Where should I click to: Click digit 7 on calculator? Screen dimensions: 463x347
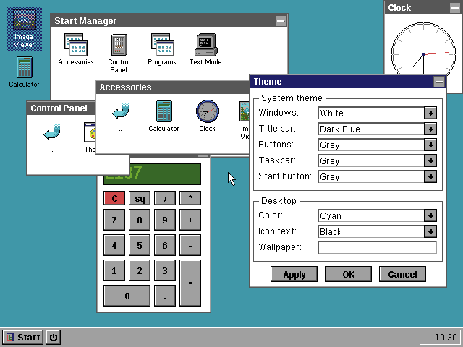(114, 220)
